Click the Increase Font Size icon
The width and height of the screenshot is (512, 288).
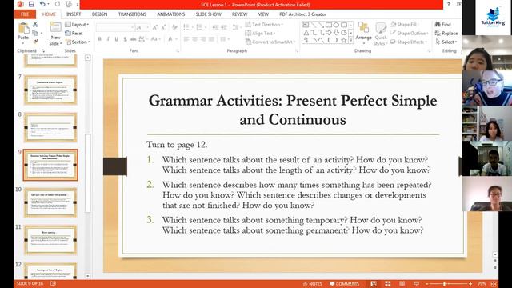click(155, 28)
